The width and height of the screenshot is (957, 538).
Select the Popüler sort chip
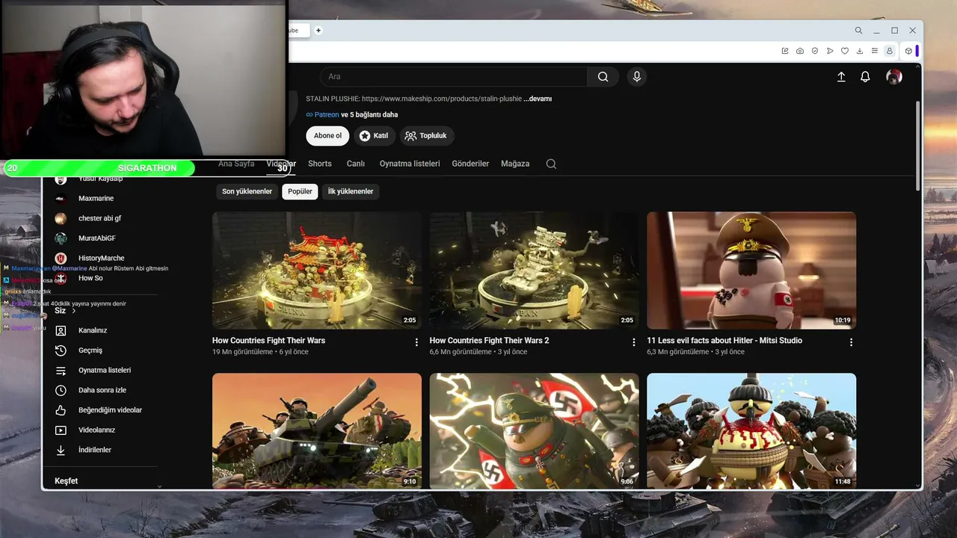coord(300,191)
